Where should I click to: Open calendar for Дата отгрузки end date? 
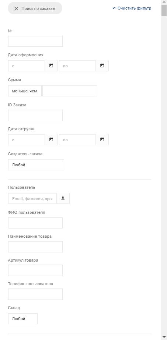(x=102, y=140)
